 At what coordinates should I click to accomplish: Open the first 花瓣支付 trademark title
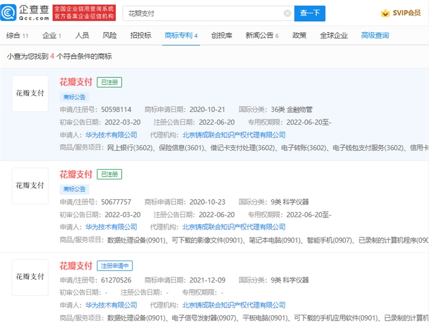point(76,82)
